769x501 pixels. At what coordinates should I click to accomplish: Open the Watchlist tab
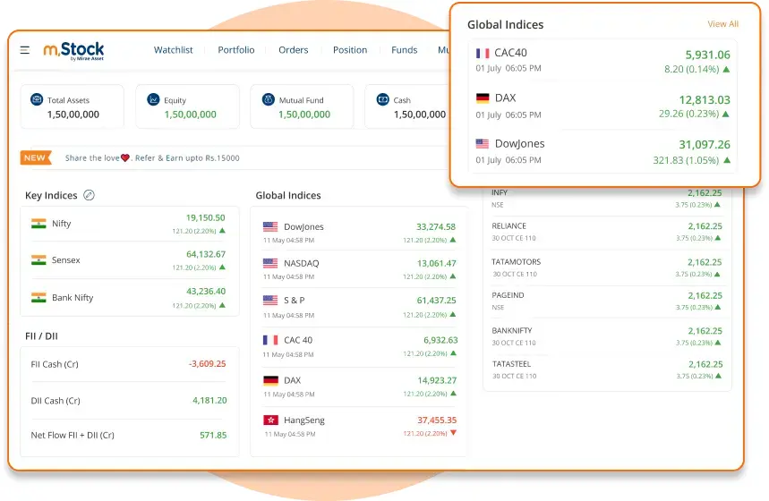(x=173, y=50)
